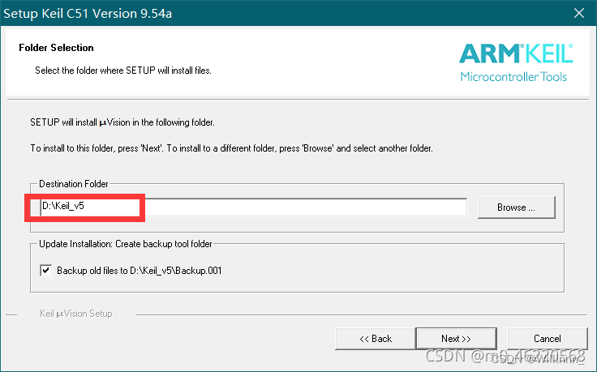Viewport: 597px width, 372px height.
Task: Go to the next setup step
Action: pyautogui.click(x=456, y=339)
